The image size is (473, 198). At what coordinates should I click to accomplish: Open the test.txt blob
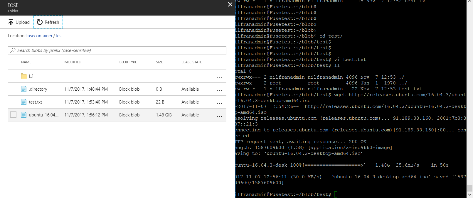[35, 102]
